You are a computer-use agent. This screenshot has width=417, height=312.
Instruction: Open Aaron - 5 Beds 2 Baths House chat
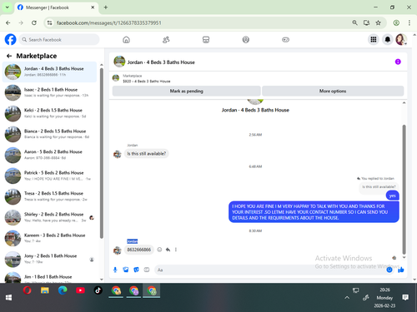point(49,155)
